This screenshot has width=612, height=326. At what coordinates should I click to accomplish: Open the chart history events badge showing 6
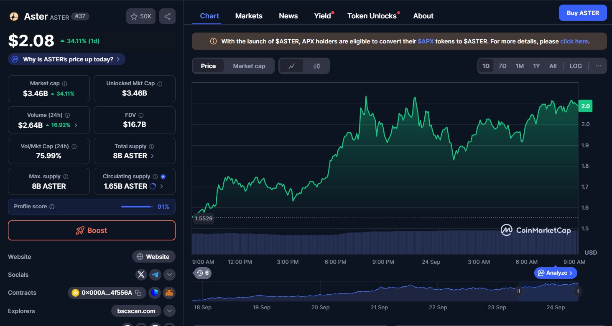coord(203,273)
